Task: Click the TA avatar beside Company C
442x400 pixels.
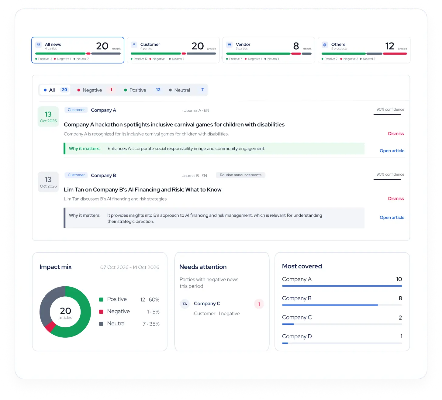Action: pos(185,304)
